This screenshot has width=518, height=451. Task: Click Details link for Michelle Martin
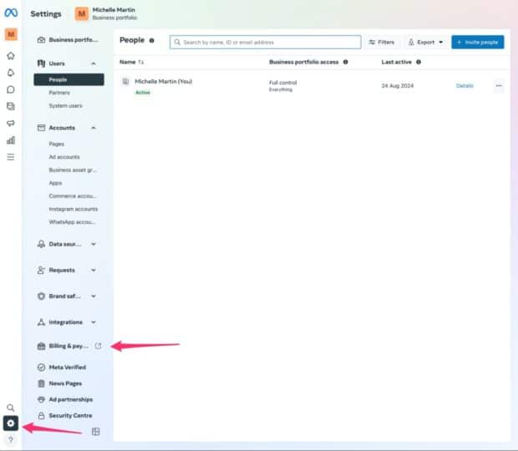click(x=465, y=86)
